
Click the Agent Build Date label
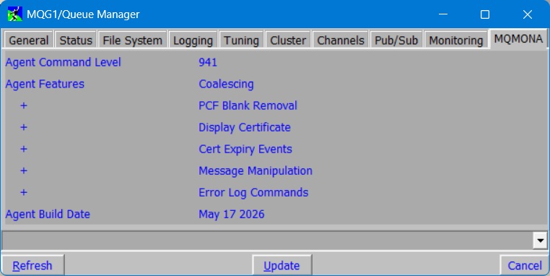(48, 214)
